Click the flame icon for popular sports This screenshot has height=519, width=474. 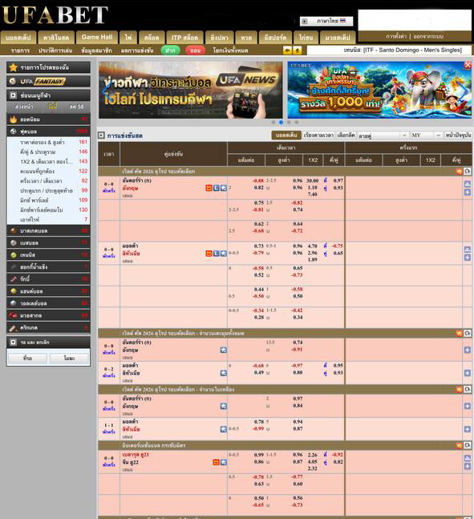click(x=14, y=120)
